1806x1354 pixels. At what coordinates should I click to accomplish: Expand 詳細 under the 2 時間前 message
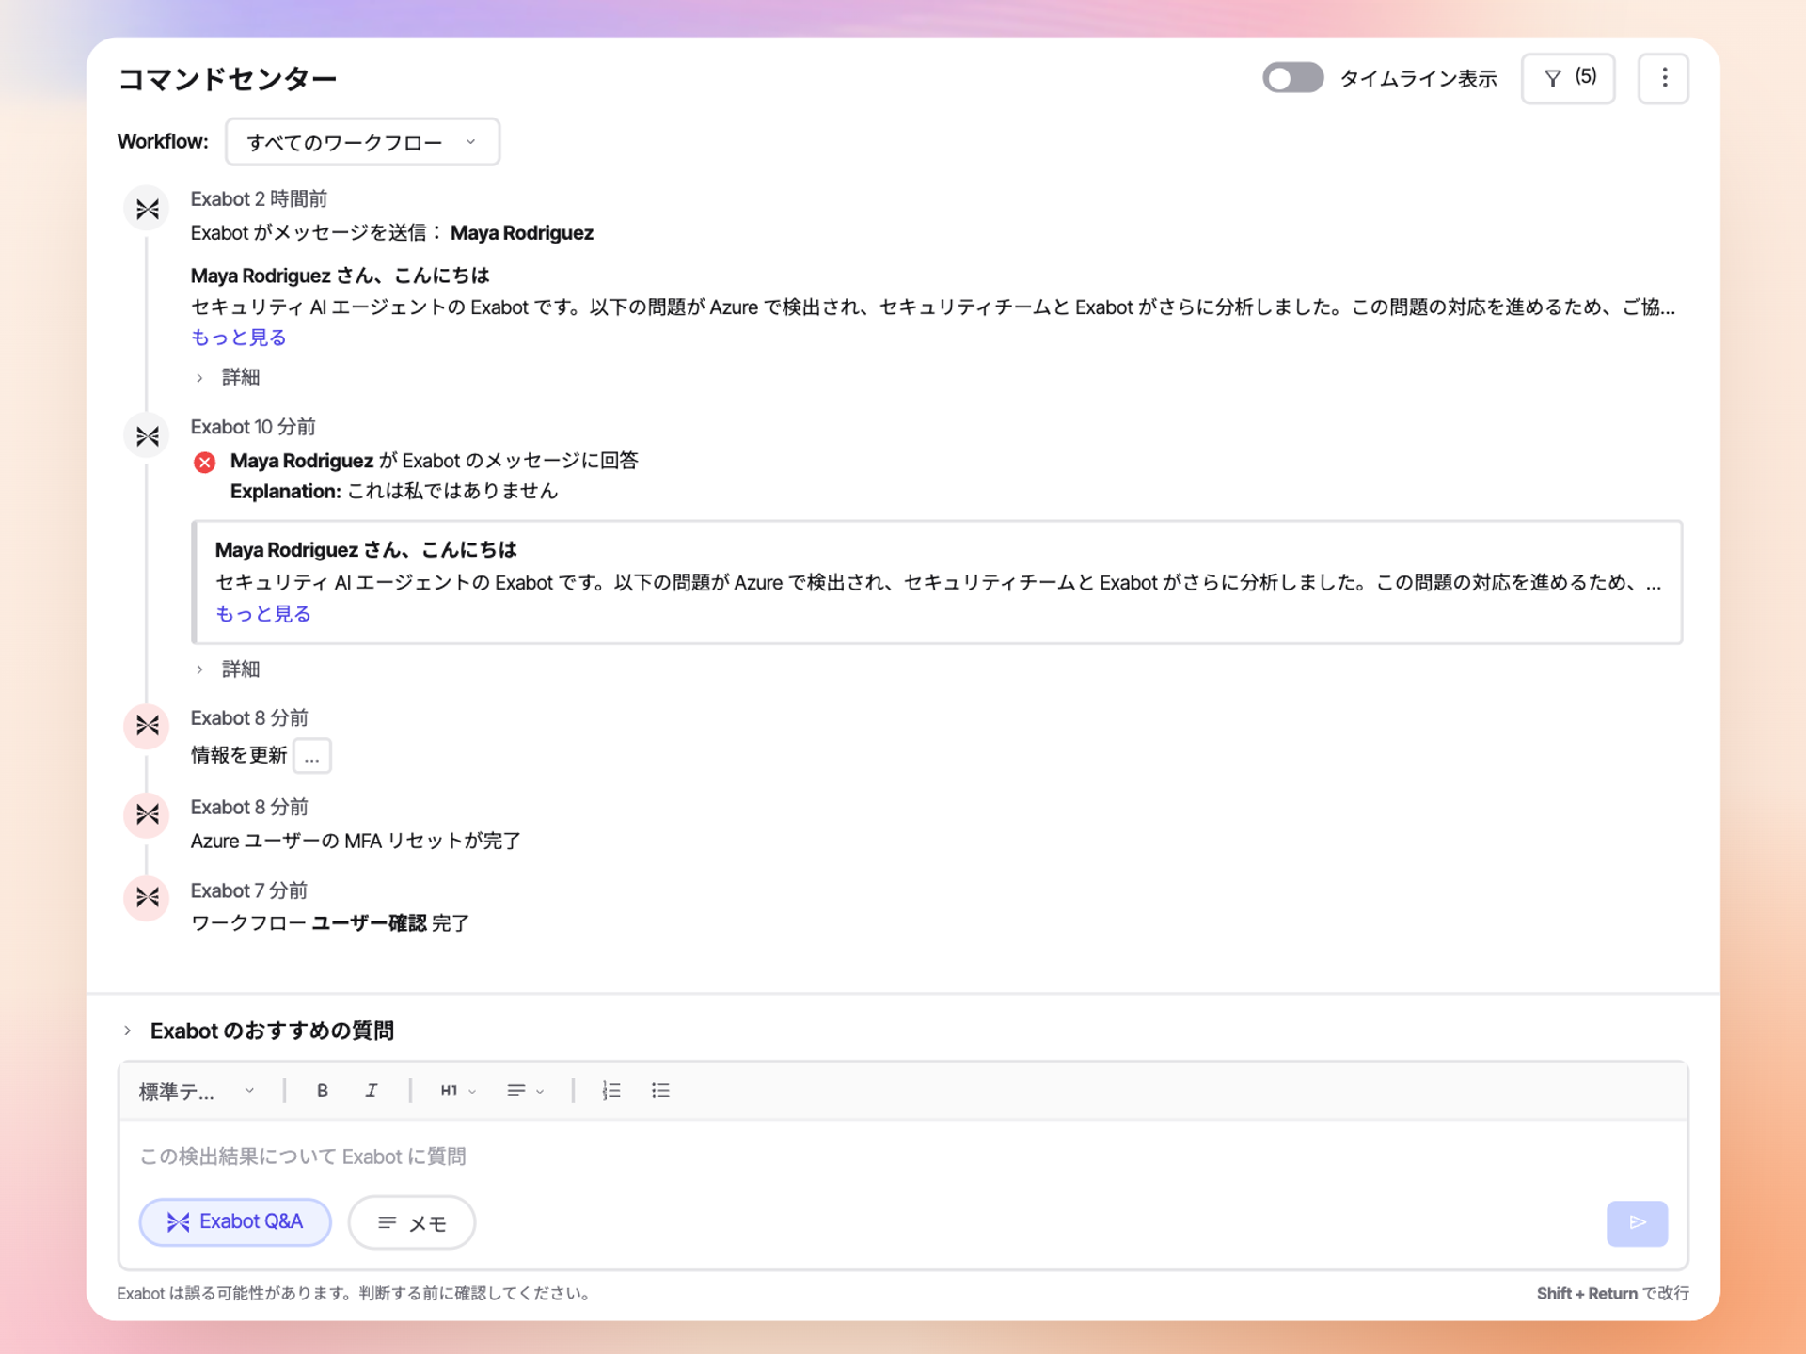coord(229,377)
